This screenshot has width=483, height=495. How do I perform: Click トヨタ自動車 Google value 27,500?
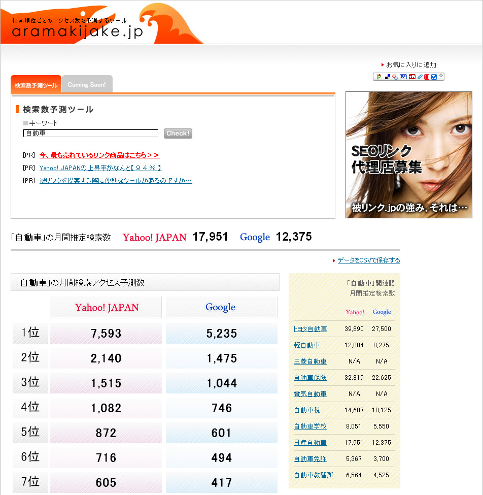382,328
